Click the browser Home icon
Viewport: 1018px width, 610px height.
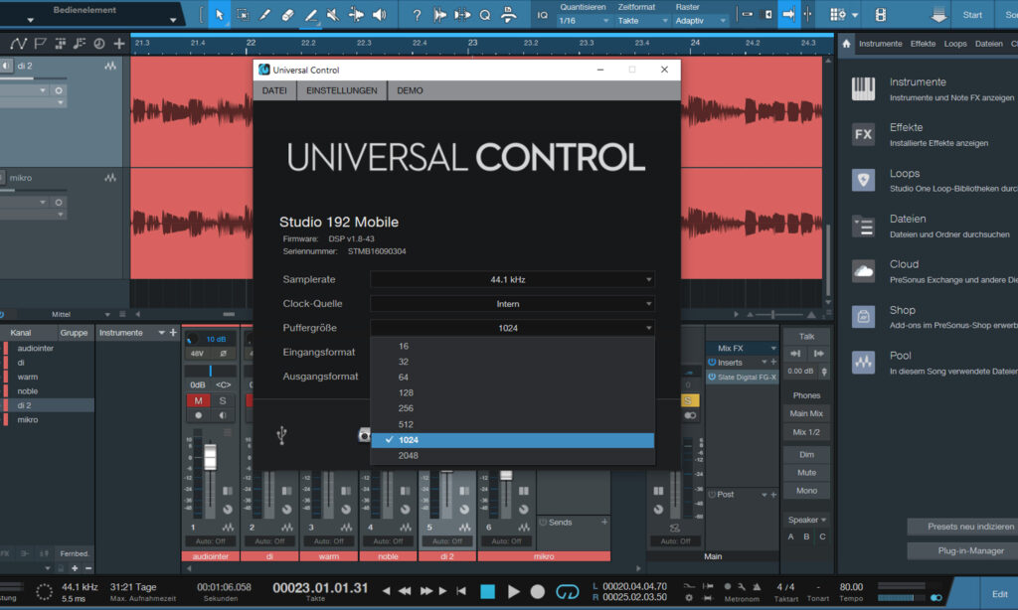[x=846, y=44]
